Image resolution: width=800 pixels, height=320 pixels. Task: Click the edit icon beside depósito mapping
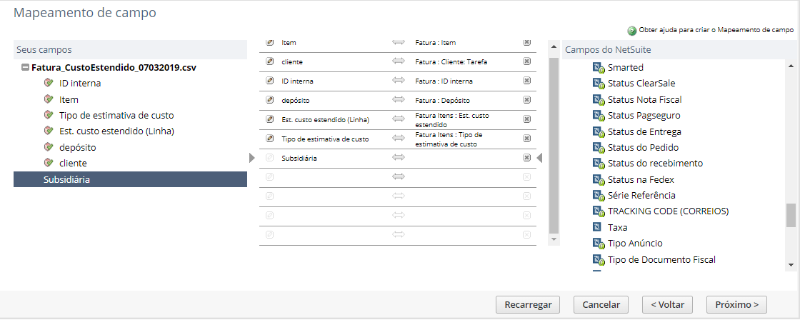270,101
